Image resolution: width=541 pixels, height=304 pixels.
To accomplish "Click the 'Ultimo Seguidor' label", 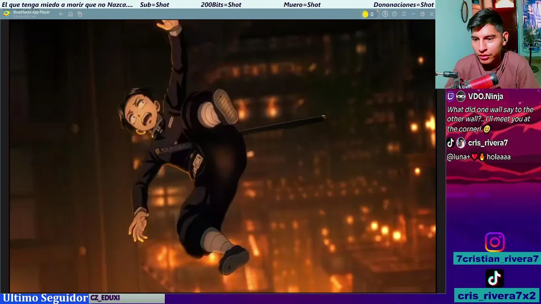I will [45, 298].
